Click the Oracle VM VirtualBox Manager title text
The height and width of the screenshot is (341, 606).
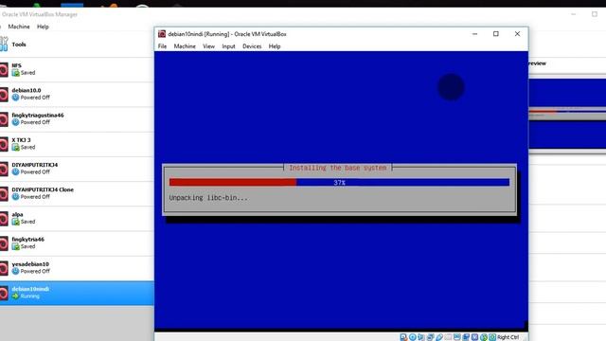point(40,14)
